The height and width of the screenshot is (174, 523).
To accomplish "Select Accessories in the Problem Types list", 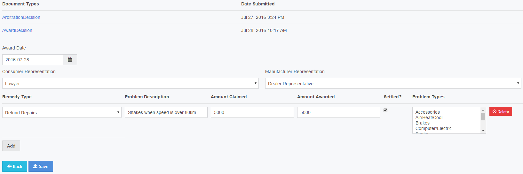I will [x=427, y=112].
